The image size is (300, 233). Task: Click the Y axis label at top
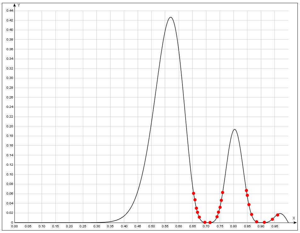(19, 5)
